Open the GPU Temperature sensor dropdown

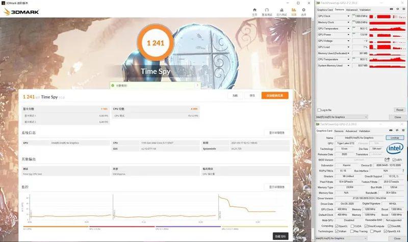348,29
